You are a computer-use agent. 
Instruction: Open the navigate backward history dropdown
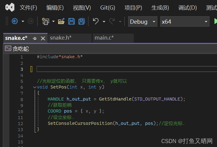pyautogui.click(x=23, y=22)
